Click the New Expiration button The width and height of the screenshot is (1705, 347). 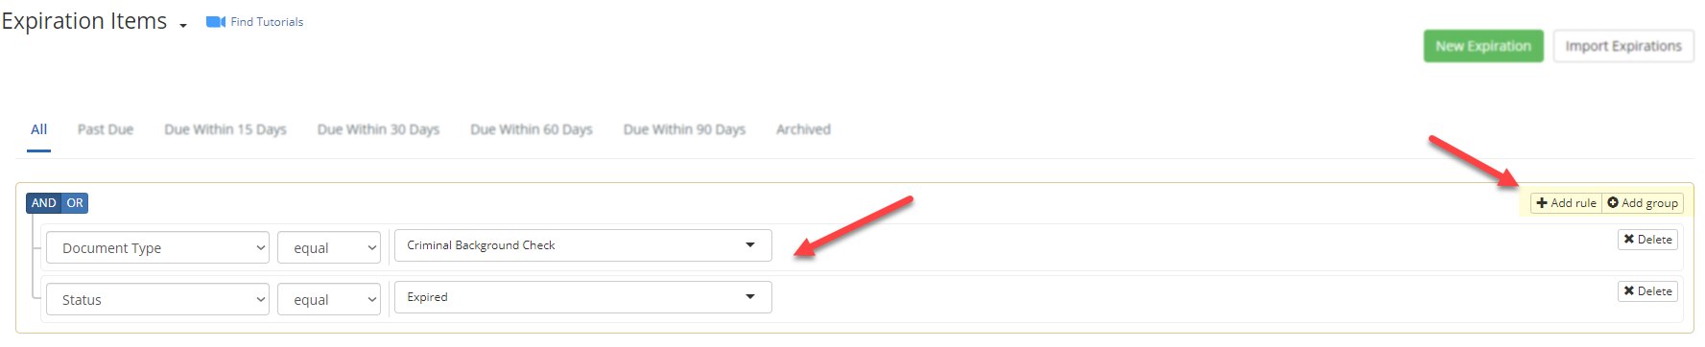[x=1483, y=46]
